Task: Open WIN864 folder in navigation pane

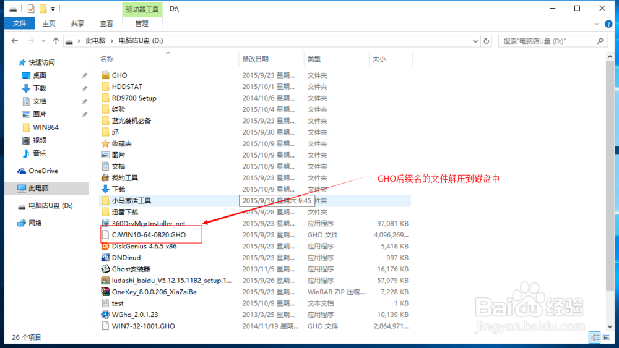Action: tap(46, 127)
